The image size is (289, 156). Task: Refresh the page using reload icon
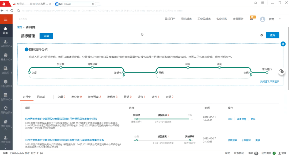[x=12, y=11]
